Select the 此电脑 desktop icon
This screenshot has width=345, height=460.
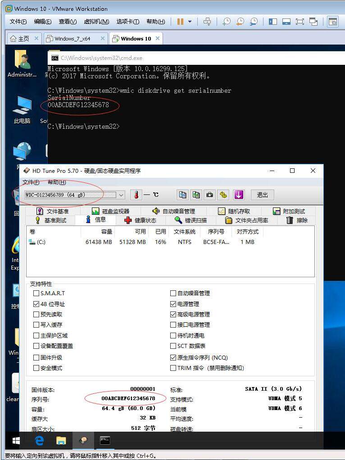click(23, 110)
